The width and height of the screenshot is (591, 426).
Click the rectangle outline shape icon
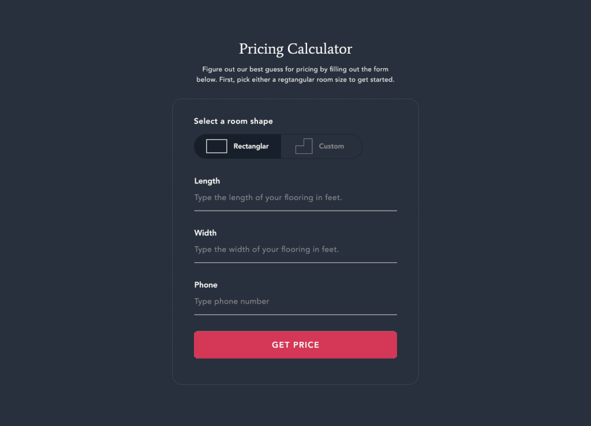click(x=216, y=146)
